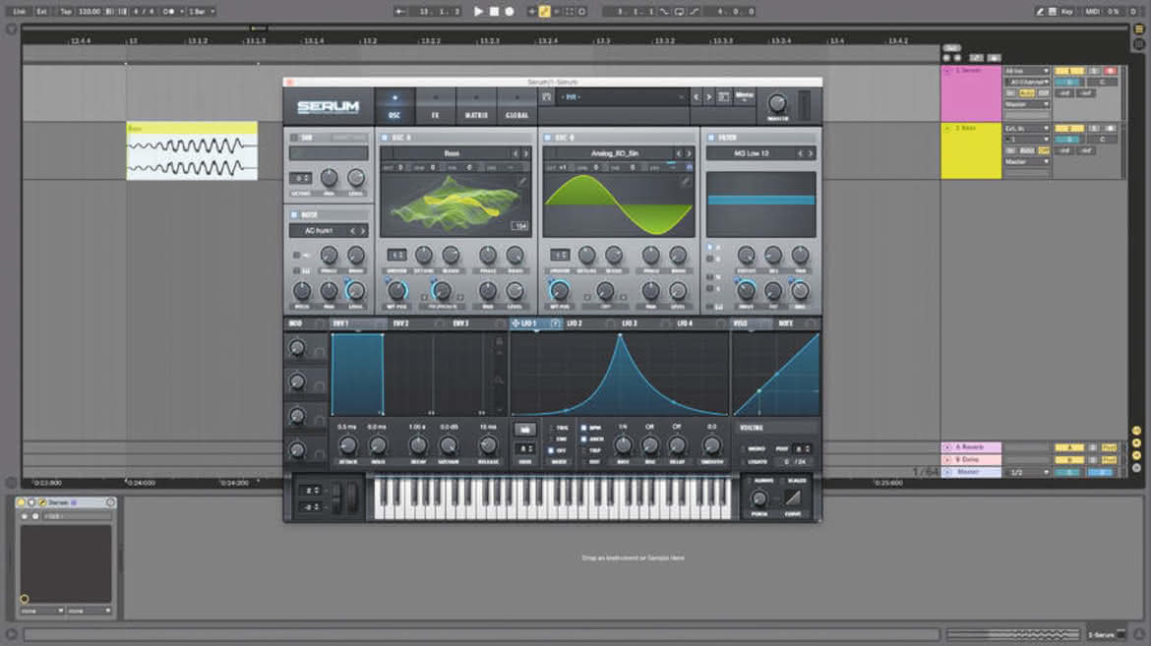
Task: Open the 'Ext. In' input dropdown on Bass track
Action: pos(1027,129)
